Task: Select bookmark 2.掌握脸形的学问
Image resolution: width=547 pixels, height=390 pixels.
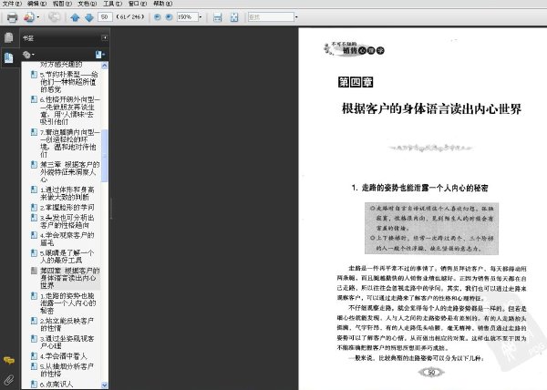Action: tap(67, 208)
